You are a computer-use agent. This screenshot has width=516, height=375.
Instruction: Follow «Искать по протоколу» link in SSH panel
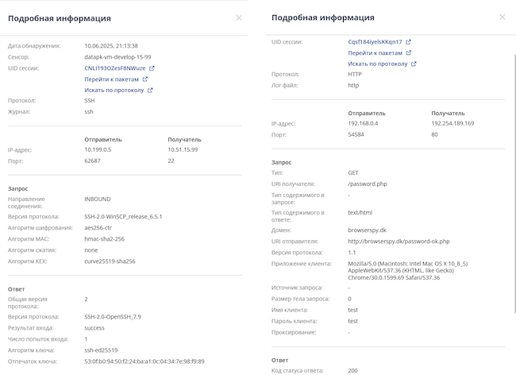(114, 91)
